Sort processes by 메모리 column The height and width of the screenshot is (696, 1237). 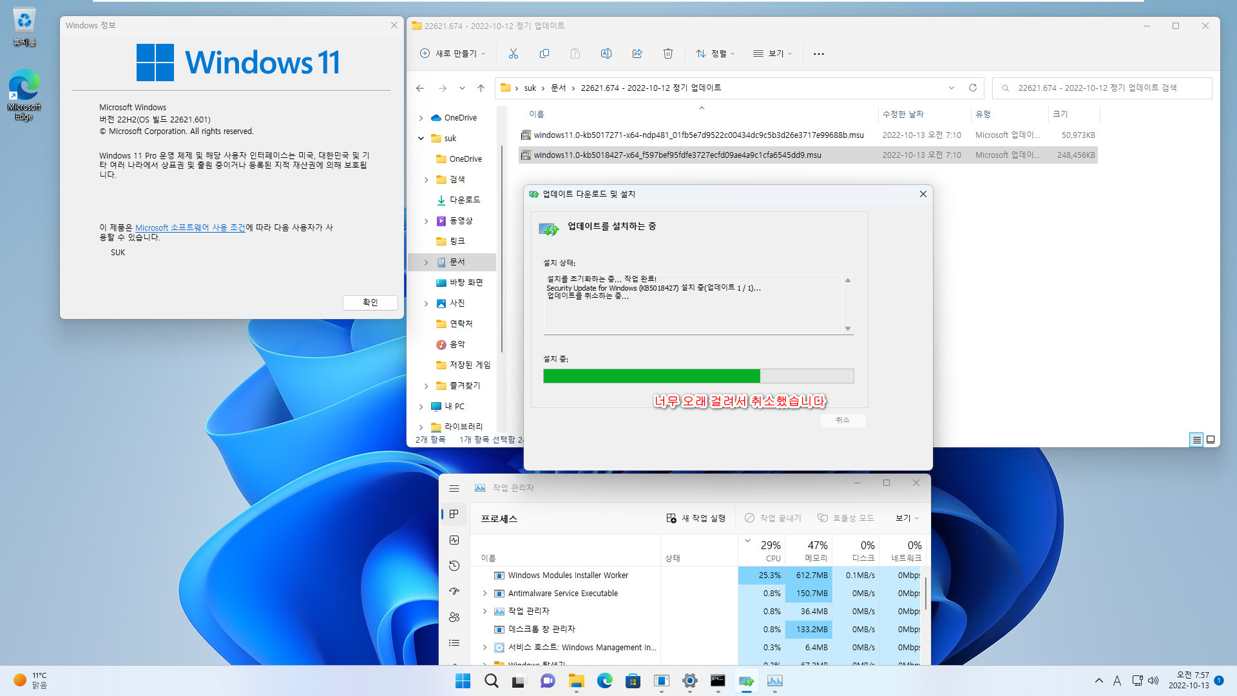(808, 551)
